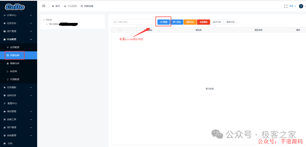Expand the 任务模板 sidebar group
The width and height of the screenshot is (306, 147).
pyautogui.click(x=31, y=87)
